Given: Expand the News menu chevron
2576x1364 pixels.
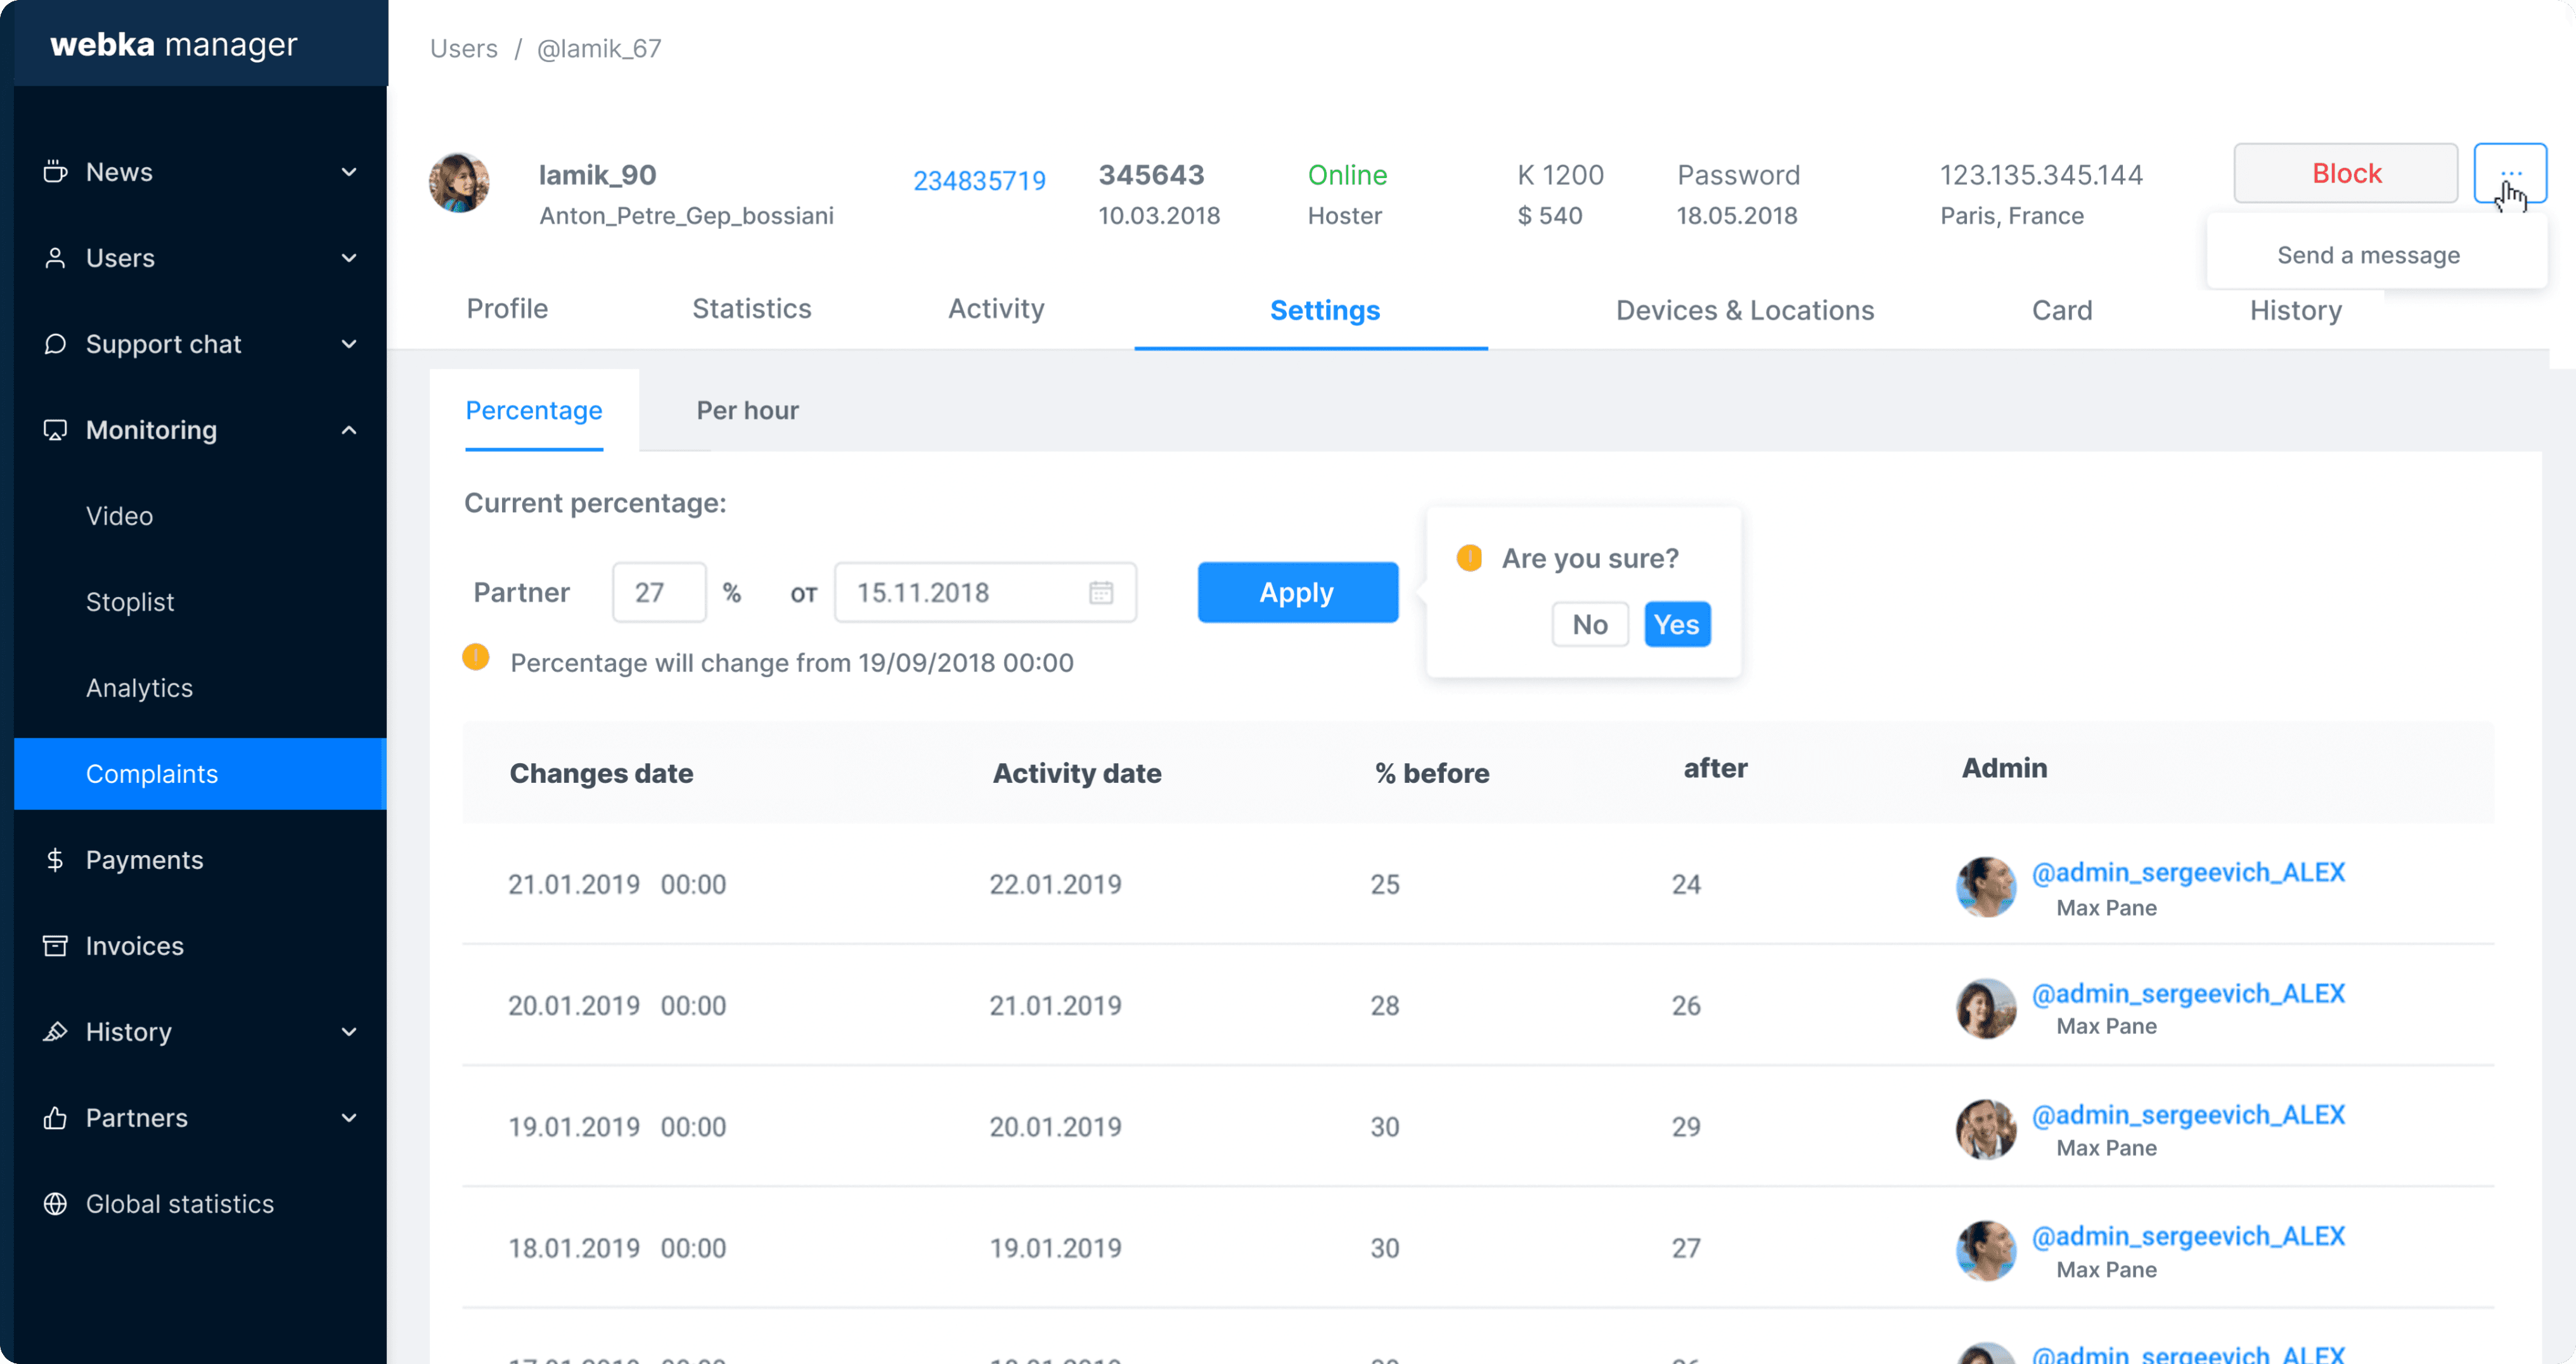Looking at the screenshot, I should click(x=349, y=172).
